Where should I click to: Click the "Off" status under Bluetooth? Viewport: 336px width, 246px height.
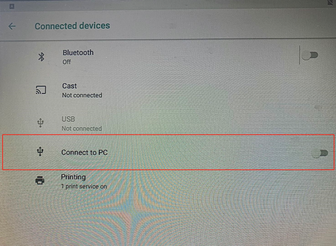pos(67,62)
